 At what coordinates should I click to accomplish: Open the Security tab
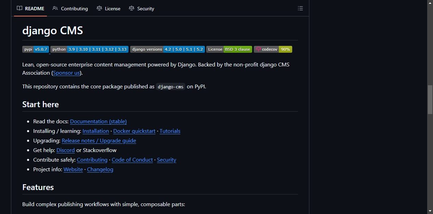point(141,9)
